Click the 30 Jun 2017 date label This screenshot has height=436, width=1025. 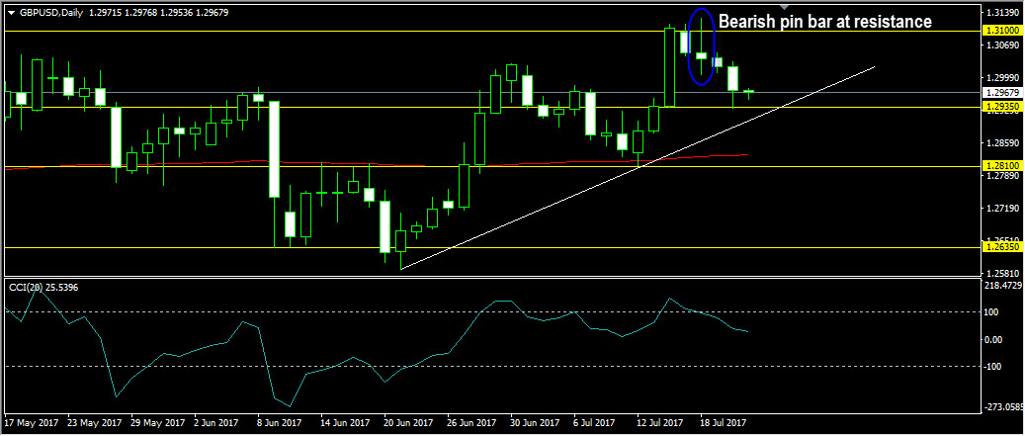click(x=536, y=422)
